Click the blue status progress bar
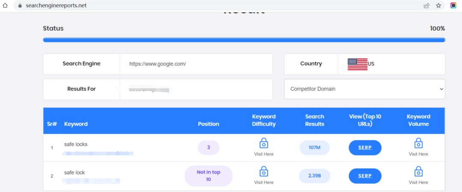The width and height of the screenshot is (462, 192). click(244, 40)
